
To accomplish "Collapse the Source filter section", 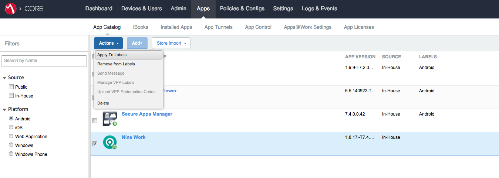I will [4, 78].
